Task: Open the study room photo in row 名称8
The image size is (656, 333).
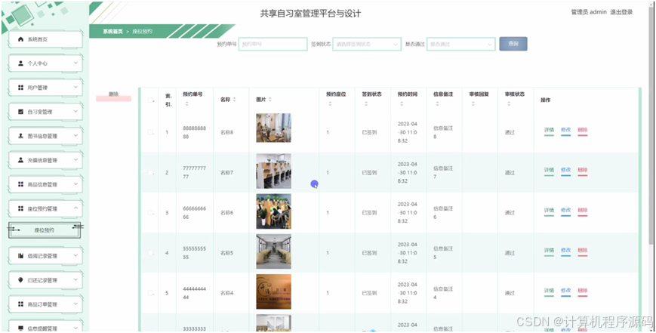Action: 273,128
